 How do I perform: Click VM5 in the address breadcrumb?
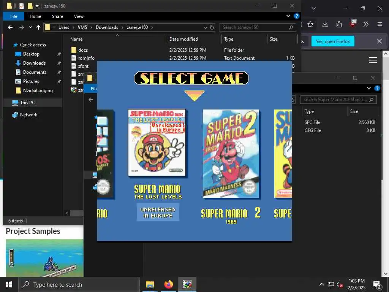point(82,27)
